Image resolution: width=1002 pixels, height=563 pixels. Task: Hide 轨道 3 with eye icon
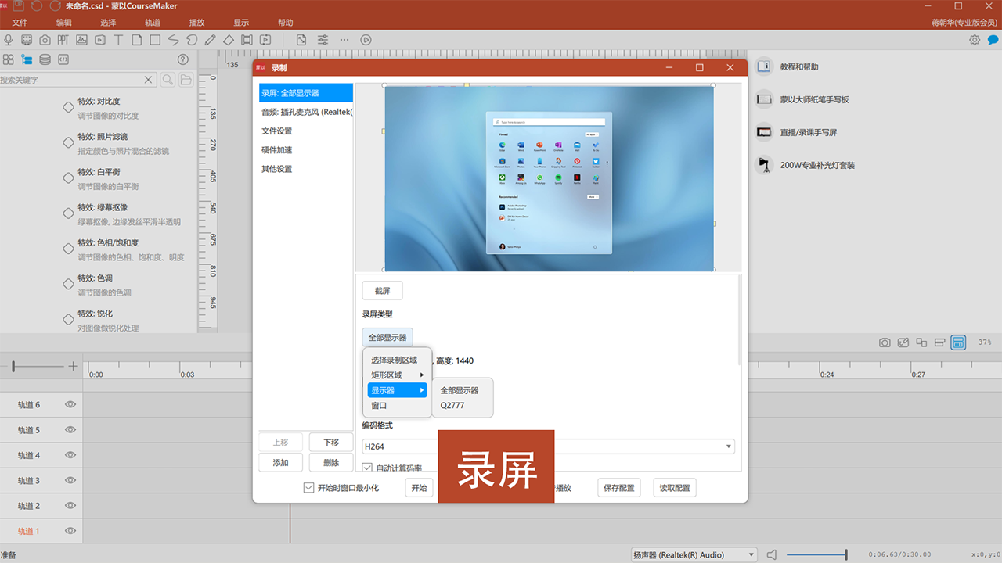(70, 480)
